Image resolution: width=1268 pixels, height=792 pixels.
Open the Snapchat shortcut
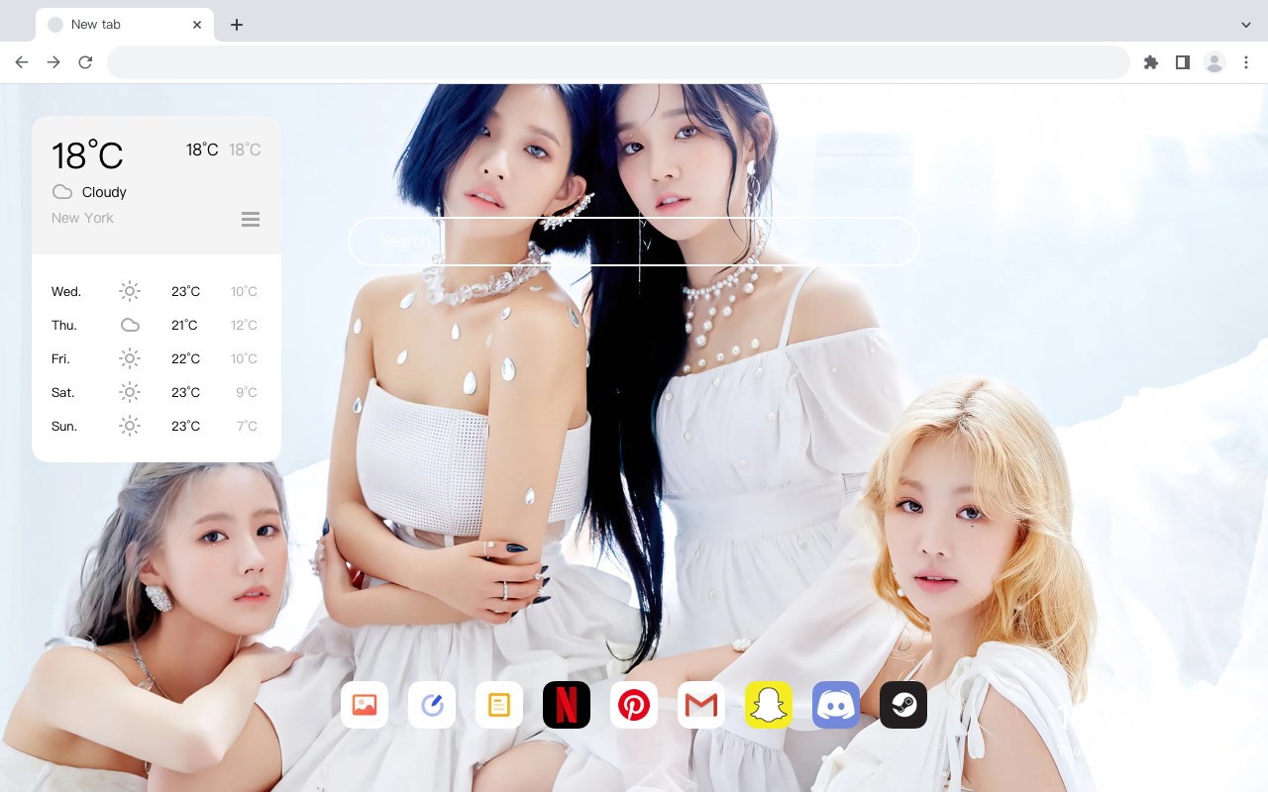tap(769, 705)
